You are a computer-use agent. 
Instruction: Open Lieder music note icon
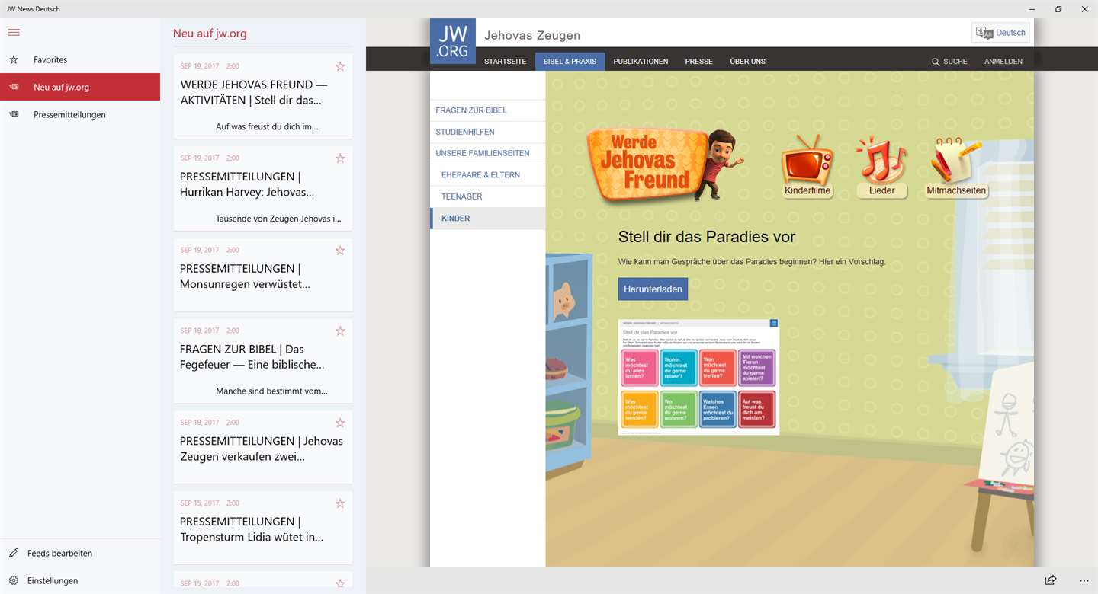click(x=881, y=168)
